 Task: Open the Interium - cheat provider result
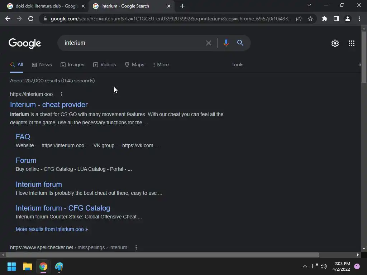49,105
